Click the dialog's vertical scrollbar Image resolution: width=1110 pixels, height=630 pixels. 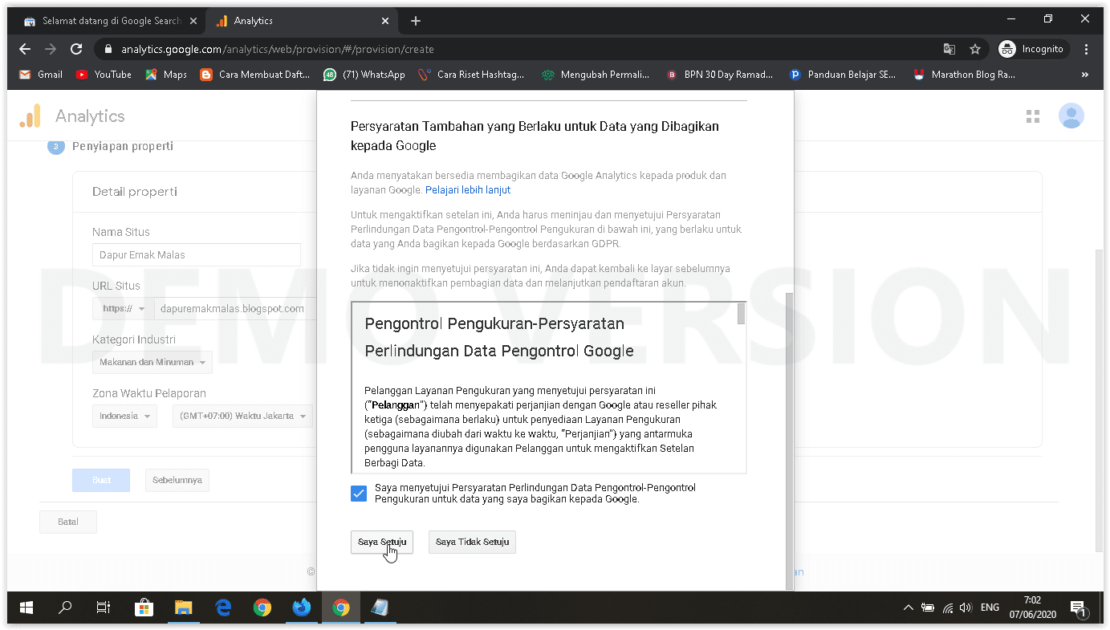pos(788,440)
